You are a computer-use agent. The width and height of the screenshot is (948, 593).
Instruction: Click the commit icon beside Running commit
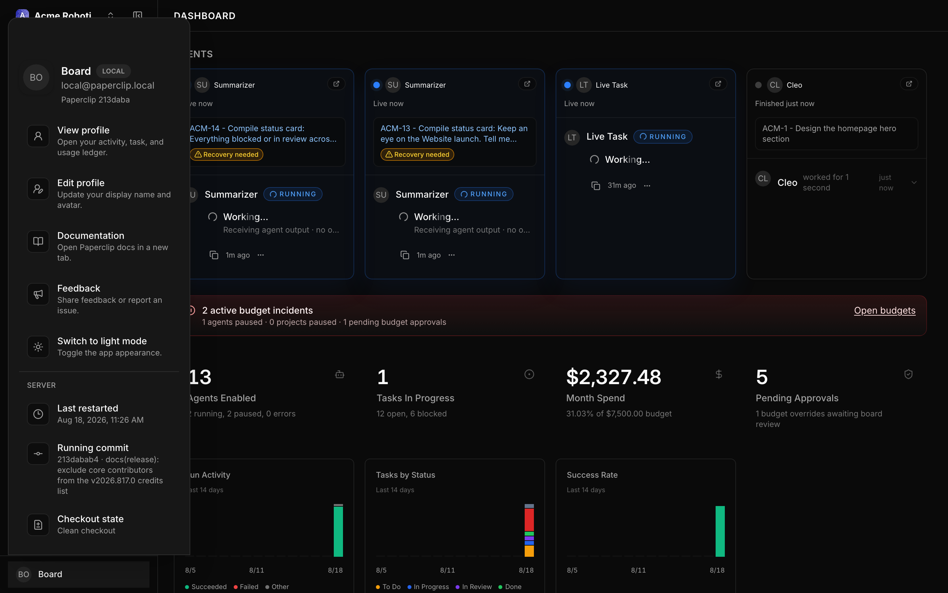(38, 453)
